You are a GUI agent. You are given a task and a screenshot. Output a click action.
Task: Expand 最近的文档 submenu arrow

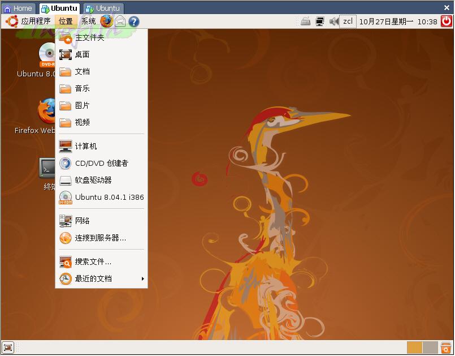143,278
